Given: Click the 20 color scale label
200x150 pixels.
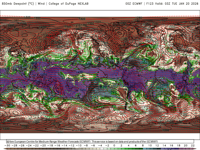Looking at the screenshot, I should click(x=186, y=145).
